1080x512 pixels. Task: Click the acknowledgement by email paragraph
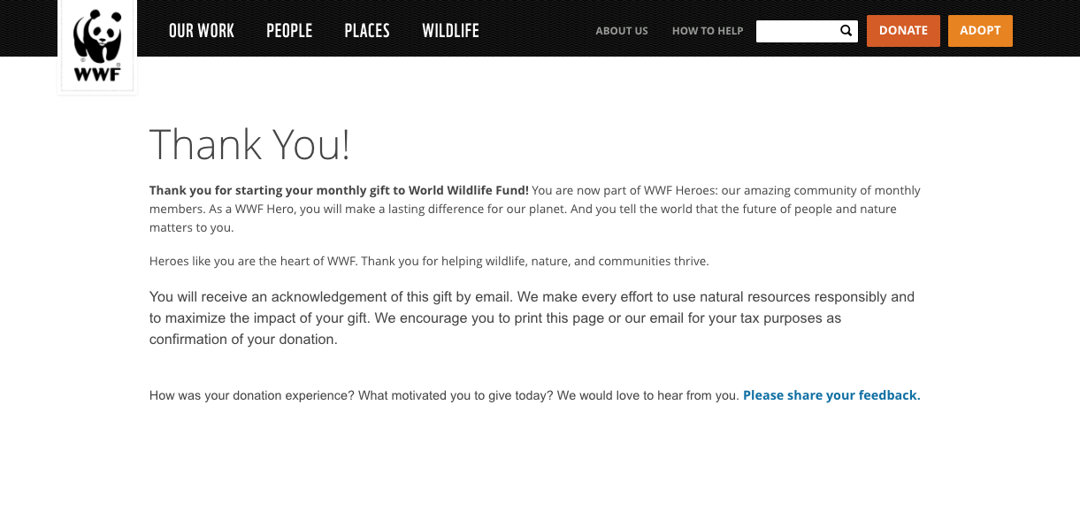pyautogui.click(x=532, y=317)
